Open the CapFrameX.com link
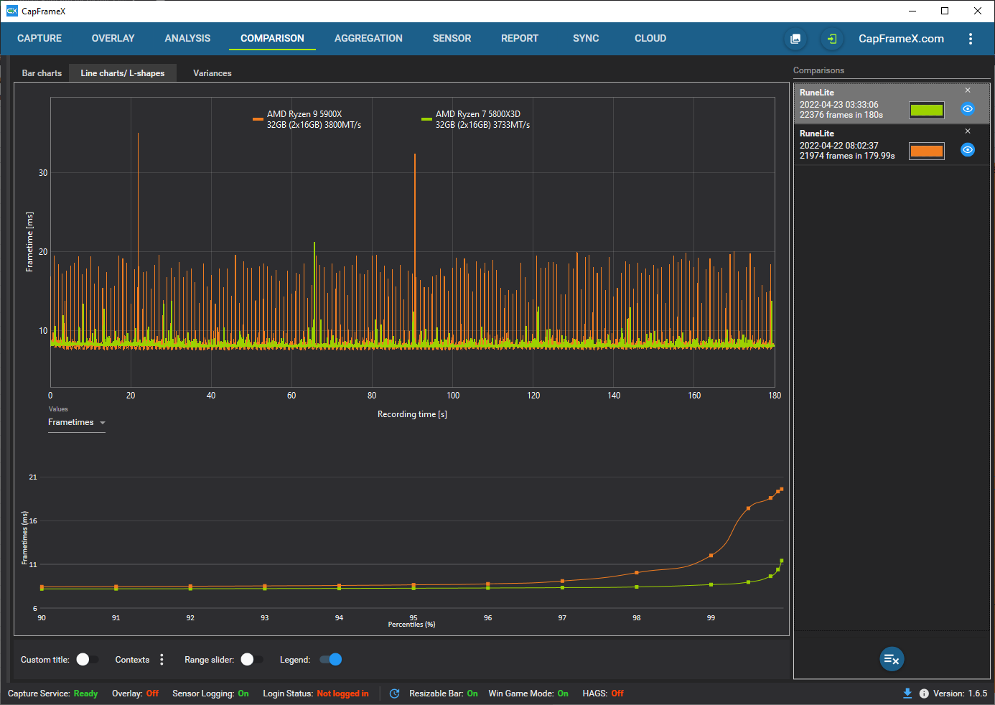This screenshot has width=995, height=705. [x=901, y=39]
